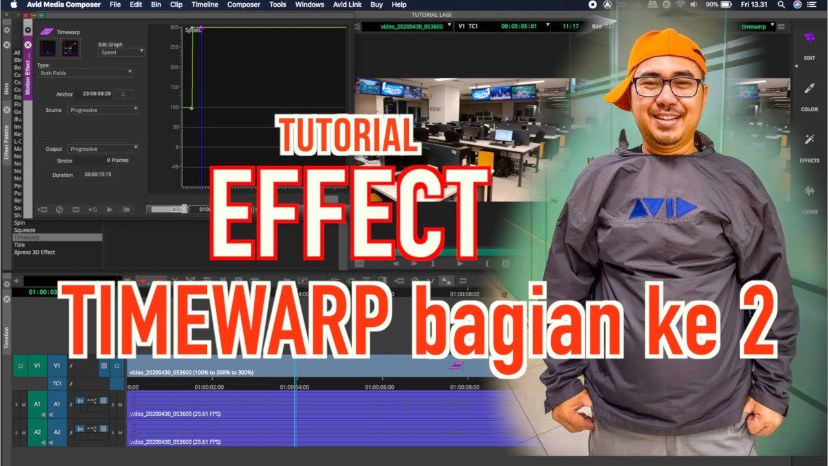
Task: Open the Output Progressive dropdown
Action: 103,149
